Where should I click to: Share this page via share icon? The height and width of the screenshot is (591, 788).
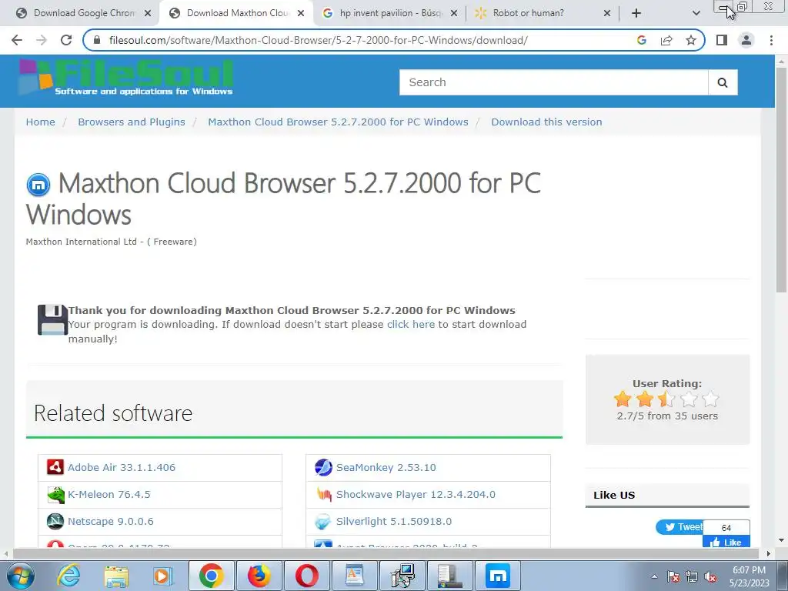coord(666,40)
